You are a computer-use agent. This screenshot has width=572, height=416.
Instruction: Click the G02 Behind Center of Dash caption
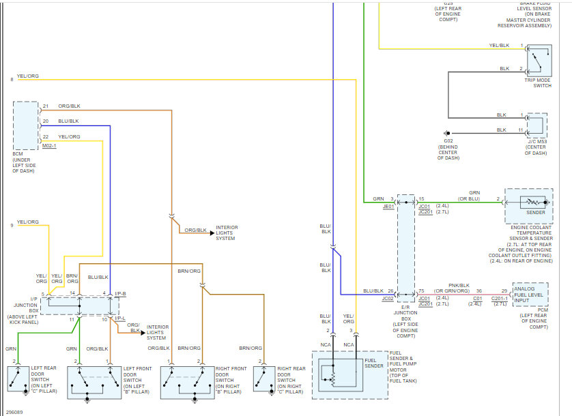click(x=448, y=149)
